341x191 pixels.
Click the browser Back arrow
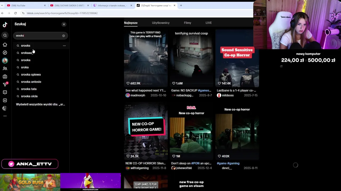(2, 13)
